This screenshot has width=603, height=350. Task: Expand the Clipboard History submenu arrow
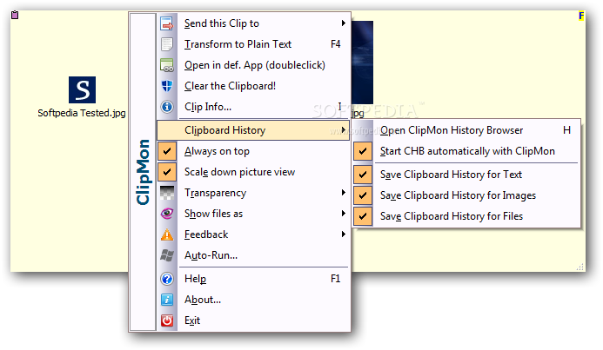tap(344, 129)
